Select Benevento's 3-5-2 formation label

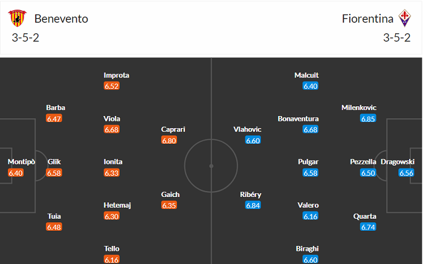click(x=25, y=38)
